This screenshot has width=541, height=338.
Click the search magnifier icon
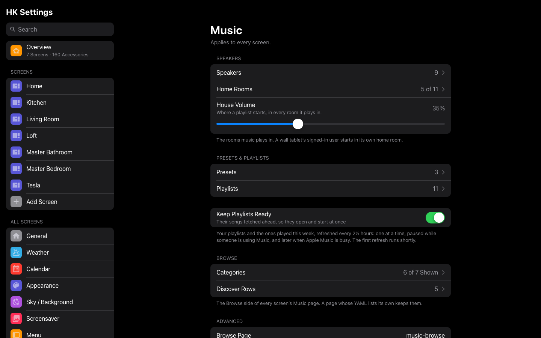coord(13,29)
